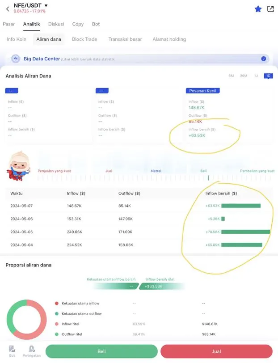278x363 pixels.
Task: Click the Kekuatan utama inflow legend dot
Action: click(x=56, y=303)
